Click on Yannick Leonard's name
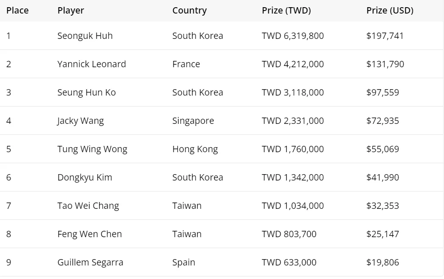The image size is (444, 279). point(92,64)
